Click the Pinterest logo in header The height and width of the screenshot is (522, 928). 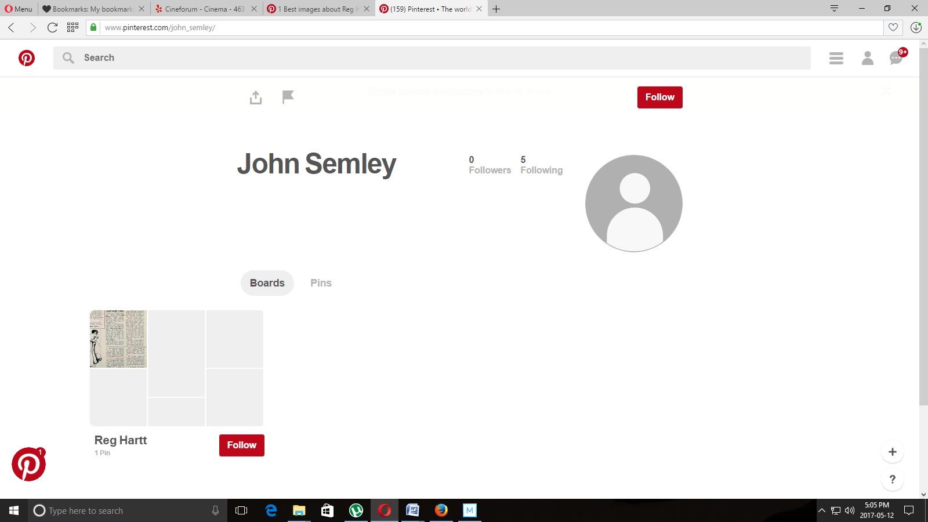pos(27,58)
